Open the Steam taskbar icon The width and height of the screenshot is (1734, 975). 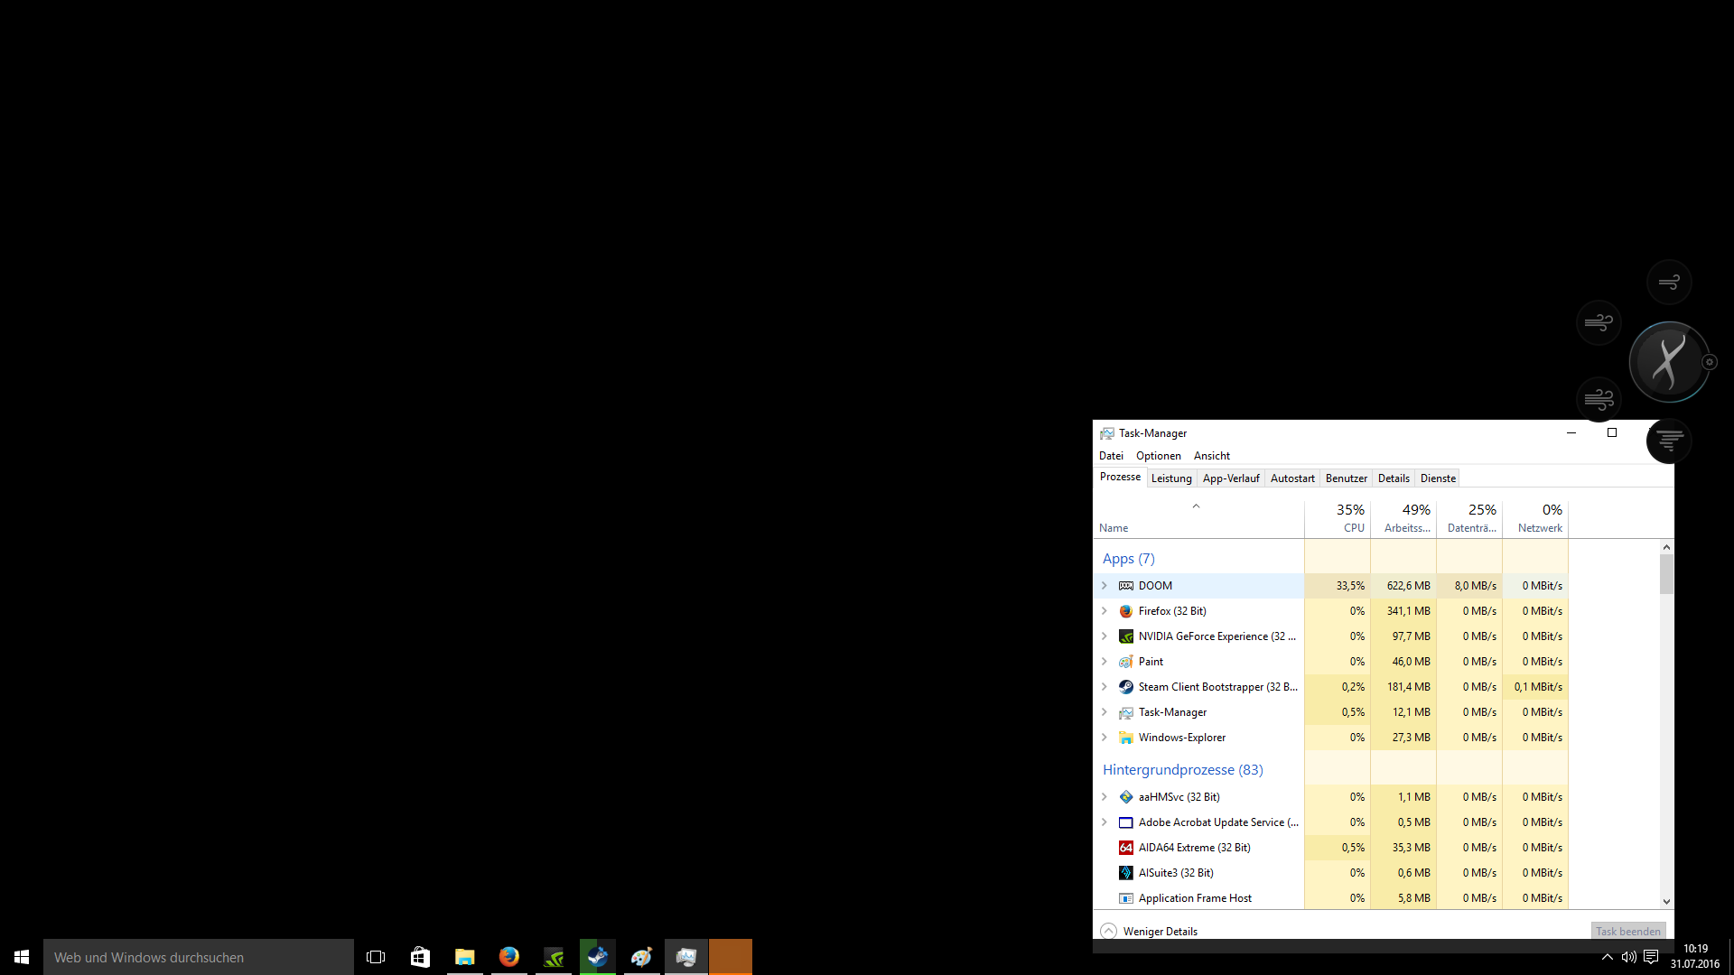pos(597,957)
